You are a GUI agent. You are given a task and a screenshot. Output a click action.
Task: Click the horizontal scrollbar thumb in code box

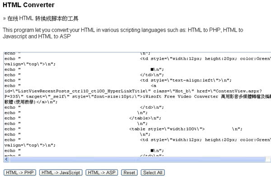[137, 159]
